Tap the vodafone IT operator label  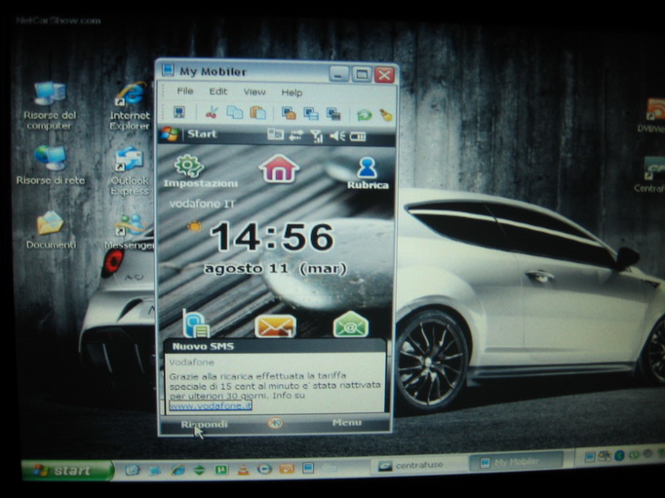point(202,204)
